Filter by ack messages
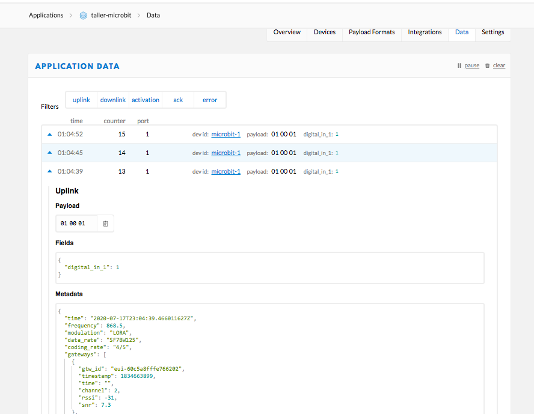This screenshot has width=534, height=414. [x=178, y=100]
